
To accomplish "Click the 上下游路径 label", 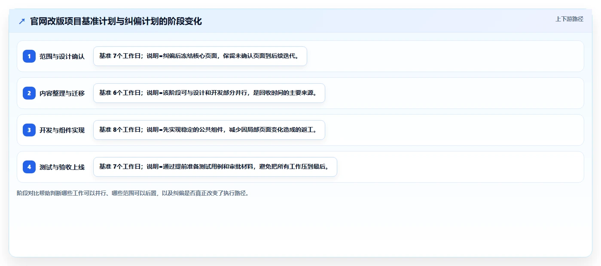I will point(569,19).
